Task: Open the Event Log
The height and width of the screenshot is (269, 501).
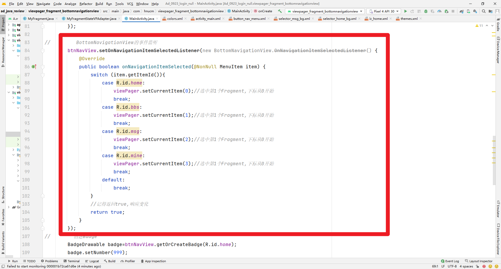Action: click(450, 261)
